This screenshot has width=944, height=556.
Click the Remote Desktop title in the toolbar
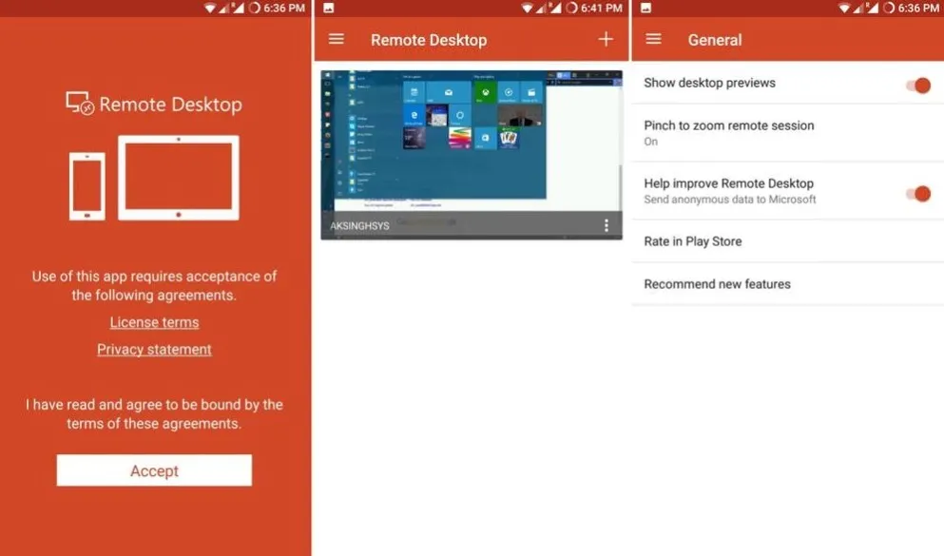tap(429, 40)
